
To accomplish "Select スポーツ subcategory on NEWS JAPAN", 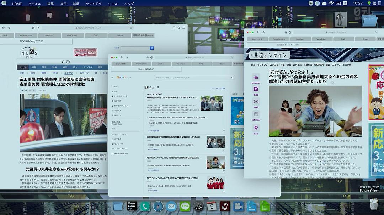I will click(84, 73).
